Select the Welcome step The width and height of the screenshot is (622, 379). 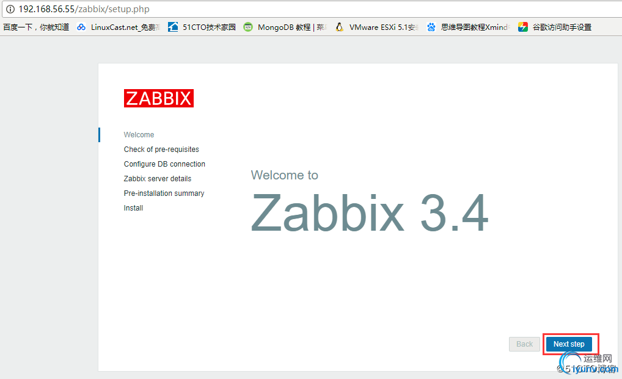pyautogui.click(x=139, y=135)
